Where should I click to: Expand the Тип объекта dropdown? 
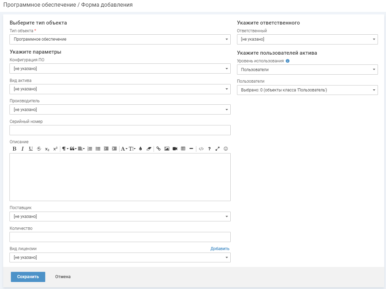coord(120,39)
